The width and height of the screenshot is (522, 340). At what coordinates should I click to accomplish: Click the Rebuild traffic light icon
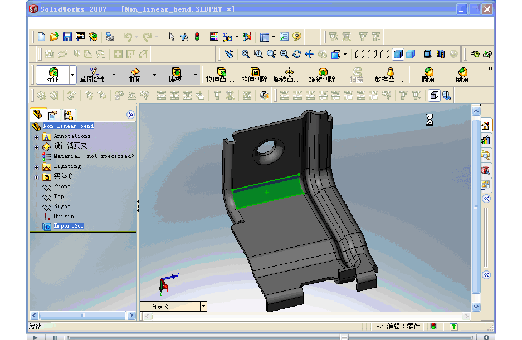click(197, 37)
